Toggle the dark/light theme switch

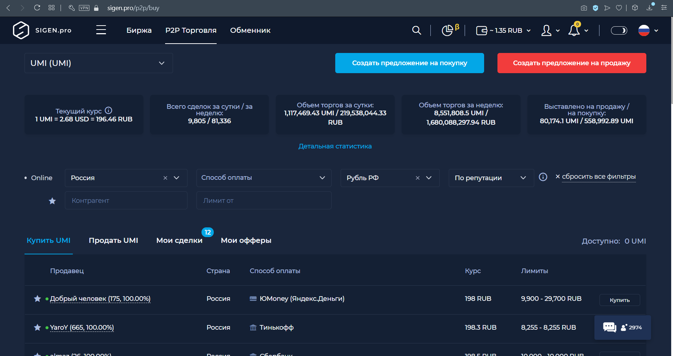pos(619,31)
